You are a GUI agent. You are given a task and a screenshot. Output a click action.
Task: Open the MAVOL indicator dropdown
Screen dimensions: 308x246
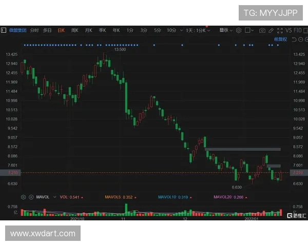(55, 197)
